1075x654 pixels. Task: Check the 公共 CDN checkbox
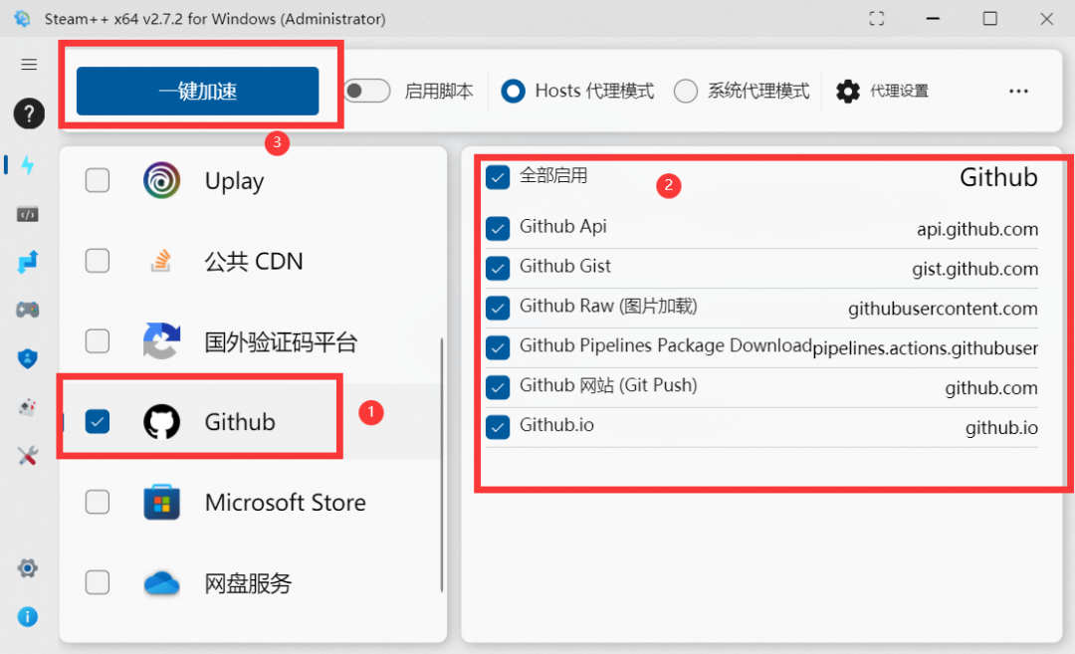point(98,261)
